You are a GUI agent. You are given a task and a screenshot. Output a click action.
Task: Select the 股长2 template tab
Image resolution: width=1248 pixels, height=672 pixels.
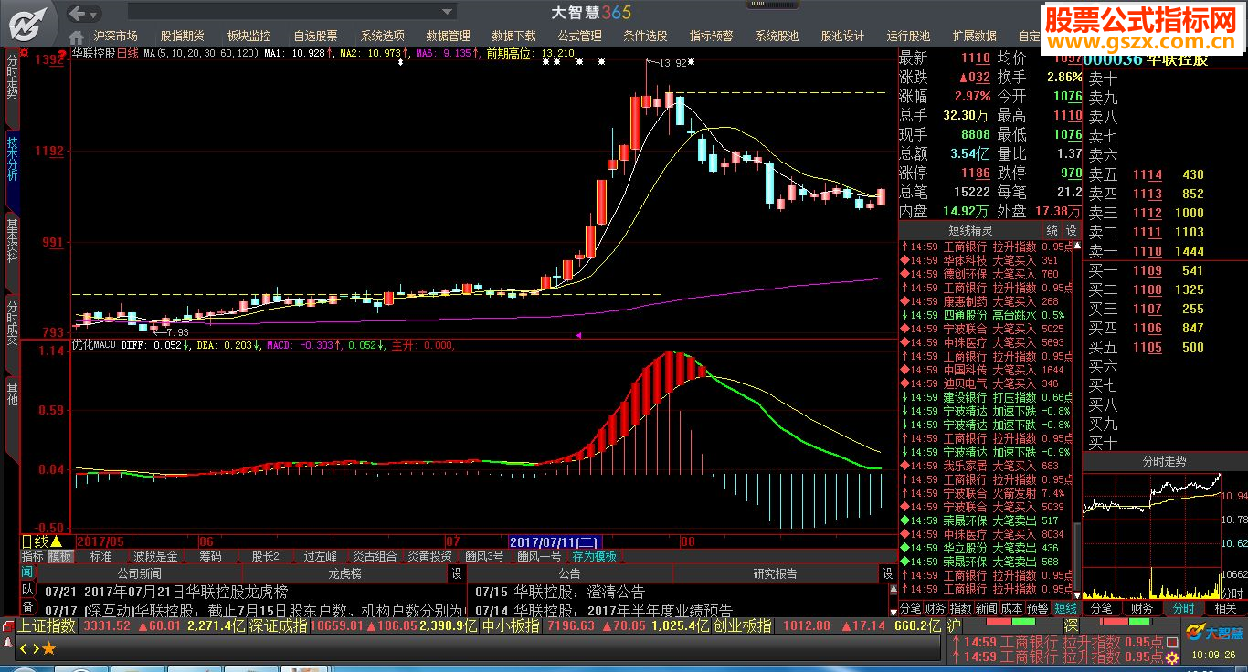point(265,556)
